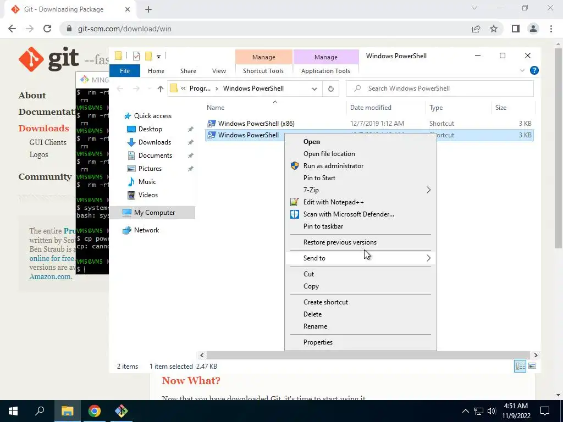Image resolution: width=563 pixels, height=422 pixels.
Task: Click horizontal scrollbar in Explorer file list
Action: pyautogui.click(x=368, y=356)
